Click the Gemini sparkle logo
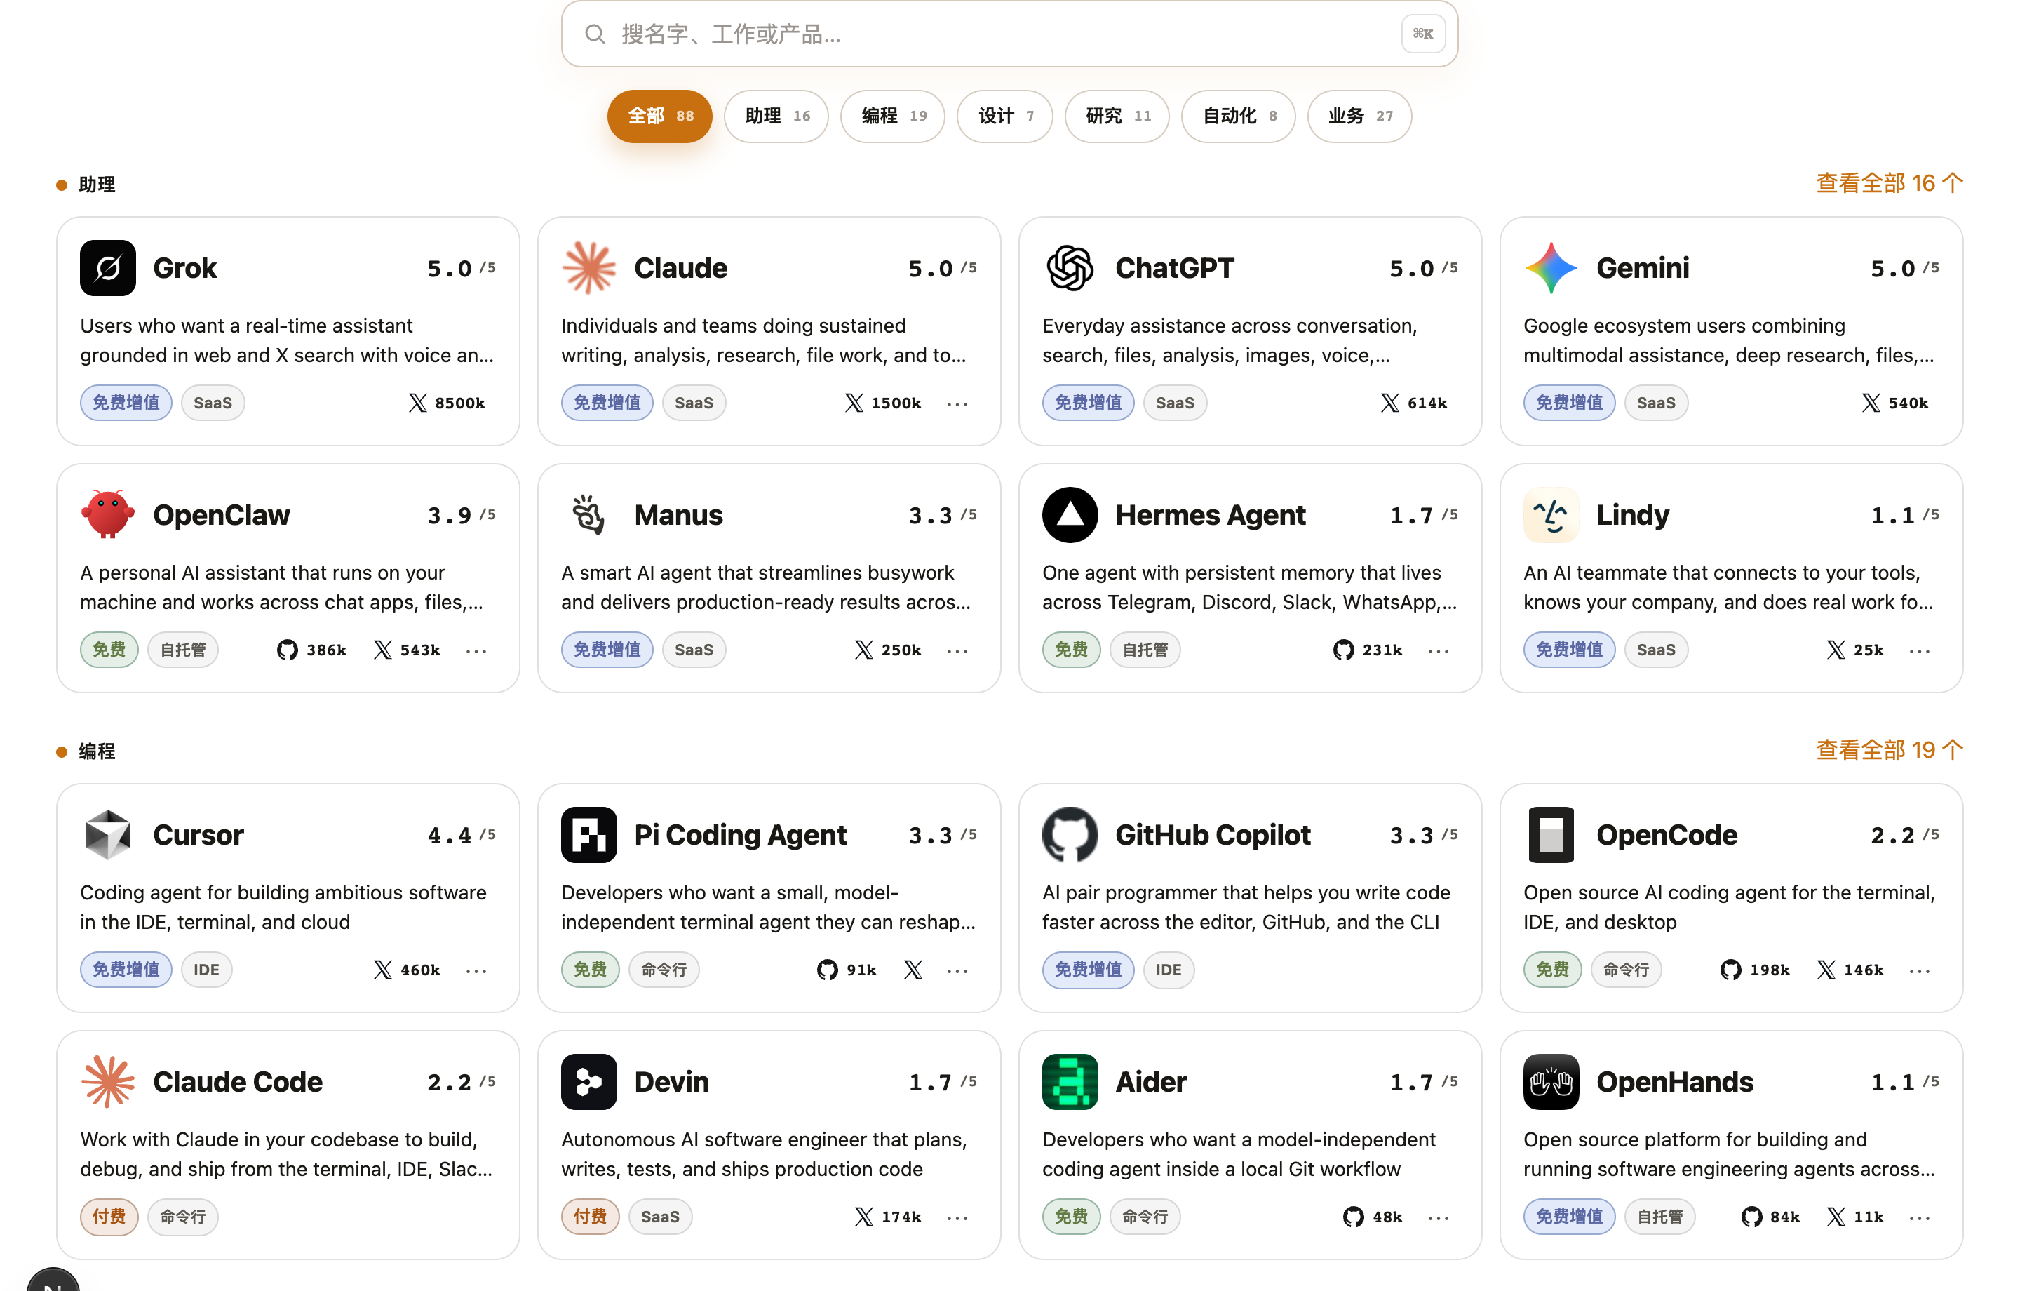The height and width of the screenshot is (1291, 2020). tap(1551, 268)
